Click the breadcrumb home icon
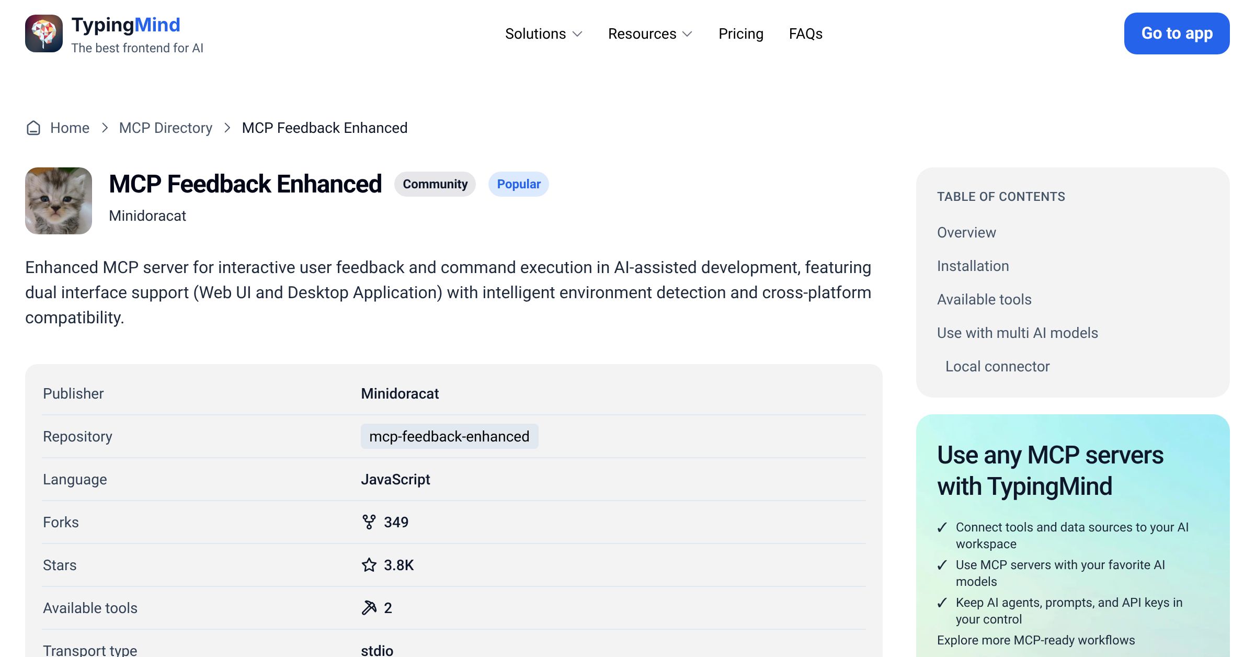Viewport: 1255px width, 657px height. click(x=33, y=128)
